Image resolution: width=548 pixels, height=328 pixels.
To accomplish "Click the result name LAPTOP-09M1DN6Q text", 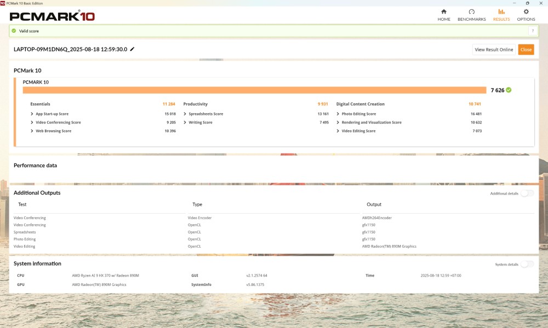I will 70,49.
